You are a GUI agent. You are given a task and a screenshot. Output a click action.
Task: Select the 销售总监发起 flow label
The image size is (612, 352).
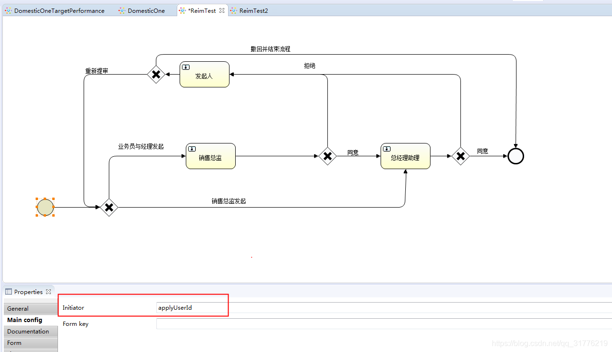tap(229, 201)
